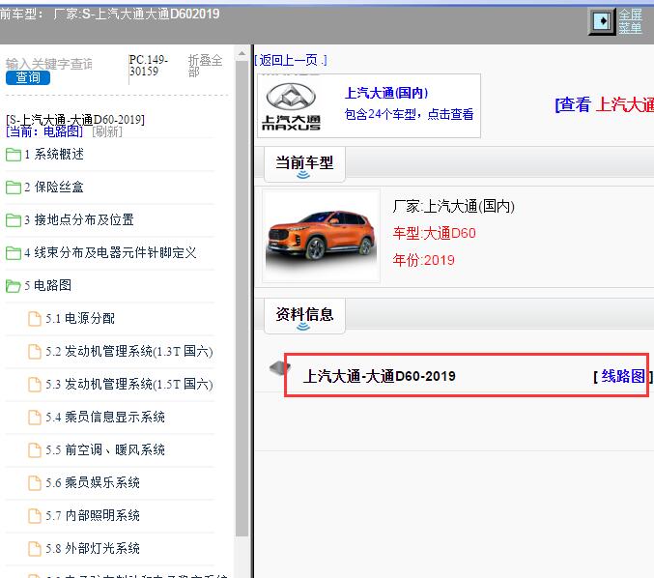
Task: Open 5.2 发动机管理系统(1.3T 国六) entry
Action: [129, 352]
